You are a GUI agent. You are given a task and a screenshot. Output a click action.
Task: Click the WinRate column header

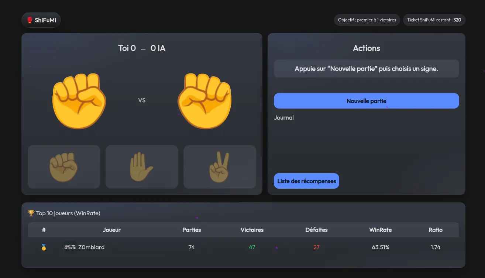[x=380, y=230]
